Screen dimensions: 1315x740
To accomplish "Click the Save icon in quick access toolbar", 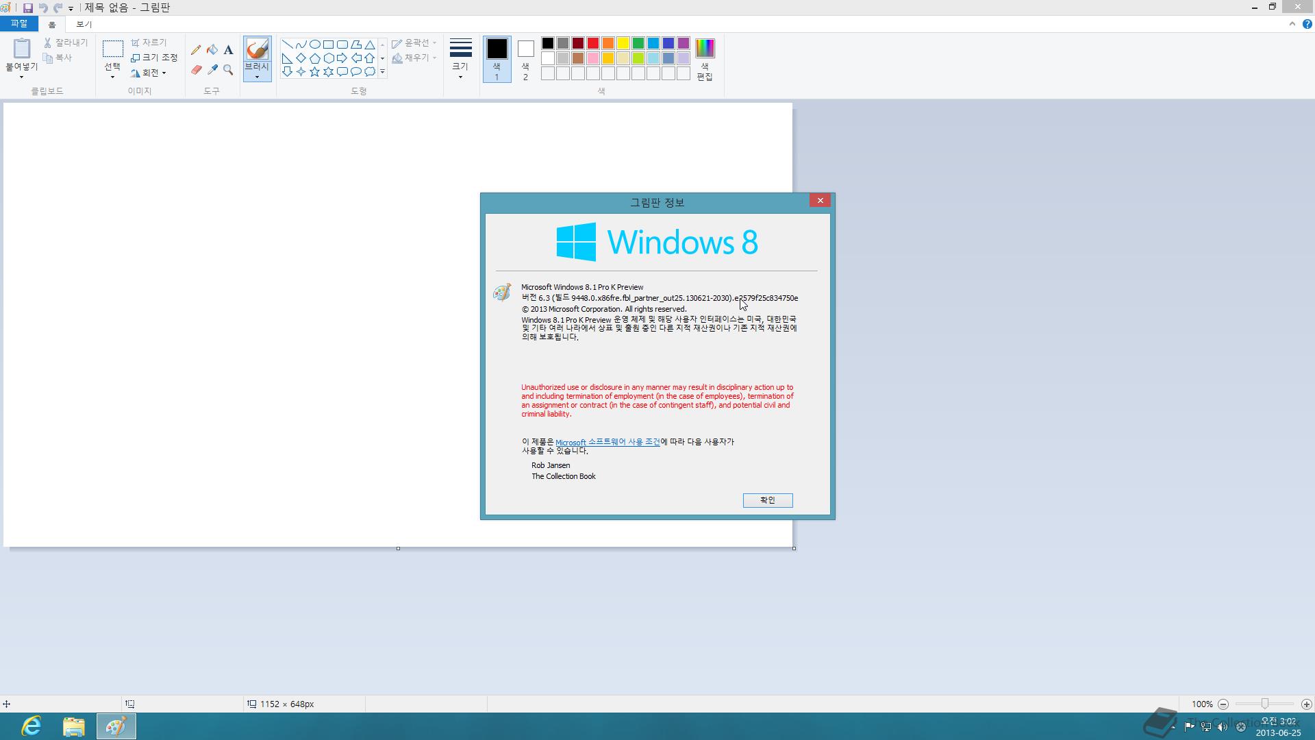I will (x=28, y=8).
